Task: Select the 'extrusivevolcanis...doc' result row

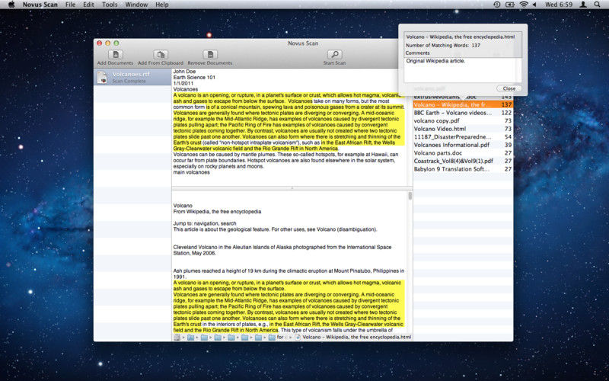Action: pos(463,98)
